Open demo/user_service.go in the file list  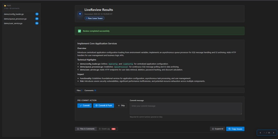[21, 23]
